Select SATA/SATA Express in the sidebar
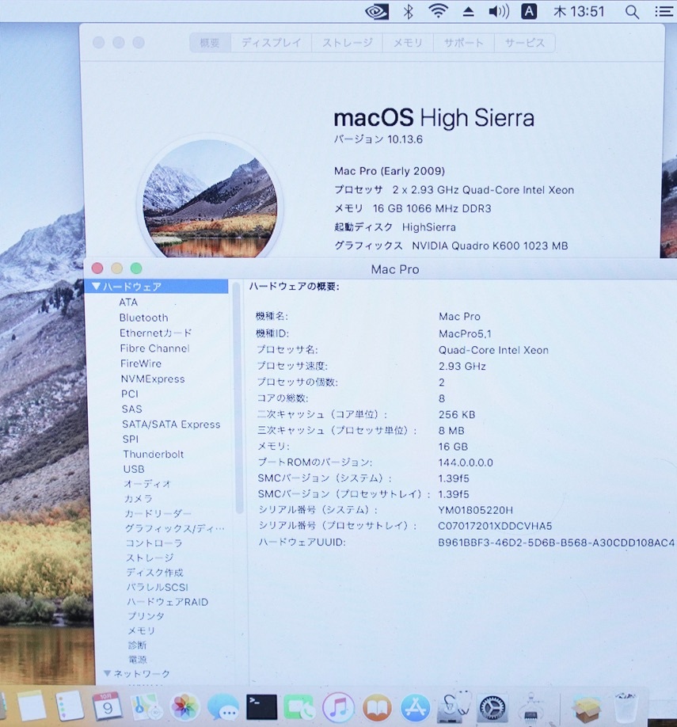677x727 pixels. click(171, 424)
